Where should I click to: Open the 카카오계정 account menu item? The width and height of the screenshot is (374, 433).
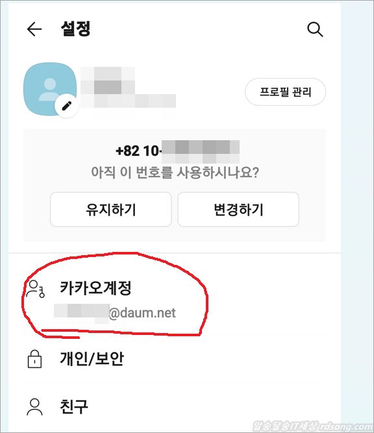pyautogui.click(x=175, y=300)
